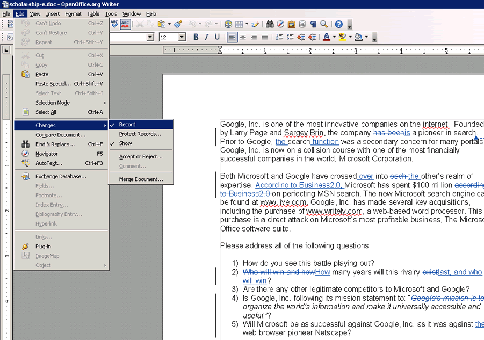
Task: Select Centered paragraph alignment
Action: tap(243, 38)
